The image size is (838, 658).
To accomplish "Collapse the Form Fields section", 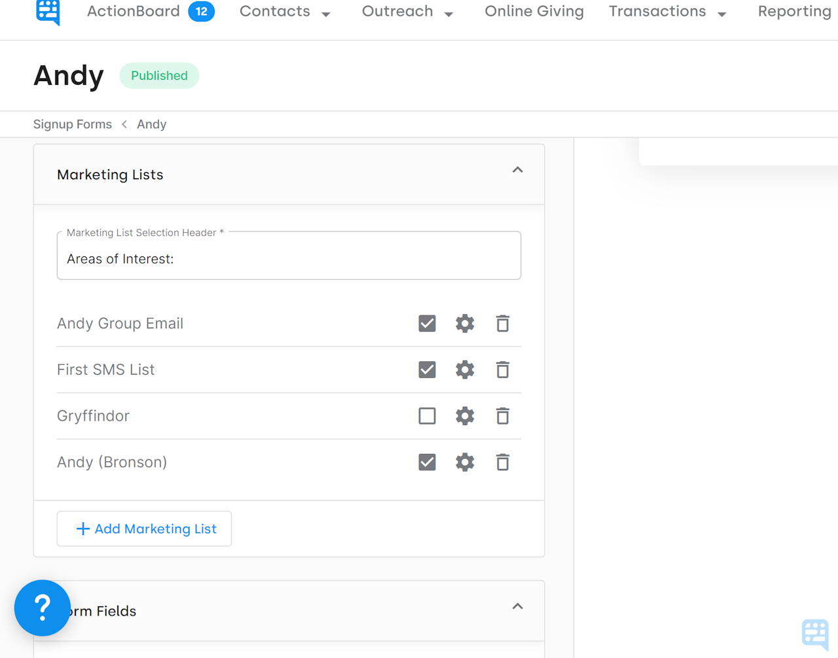I will (517, 606).
